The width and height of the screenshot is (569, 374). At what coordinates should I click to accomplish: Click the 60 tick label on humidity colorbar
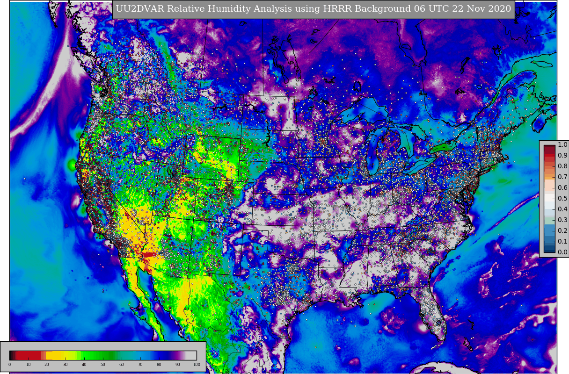coord(122,365)
